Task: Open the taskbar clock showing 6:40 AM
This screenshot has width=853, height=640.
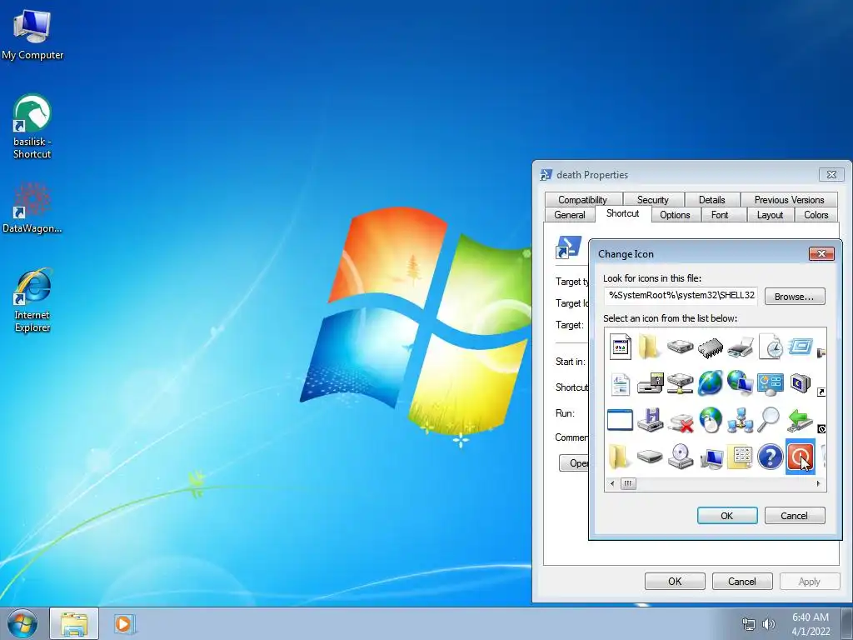Action: (x=811, y=624)
